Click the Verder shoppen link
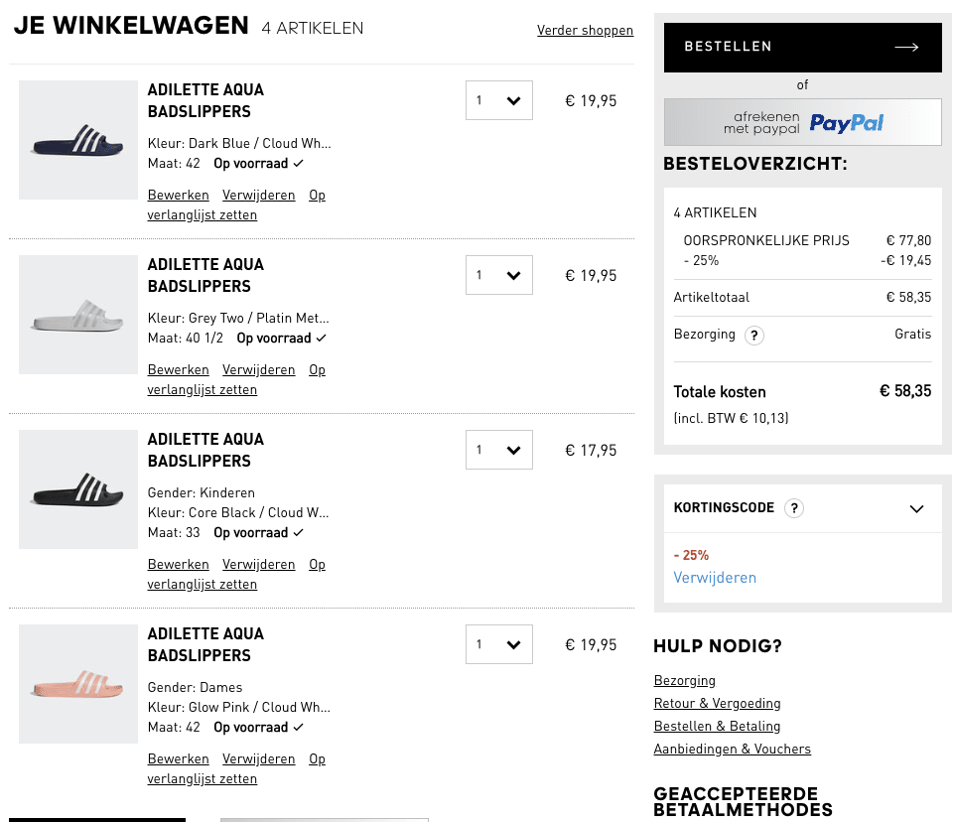The image size is (953, 822). coord(585,30)
